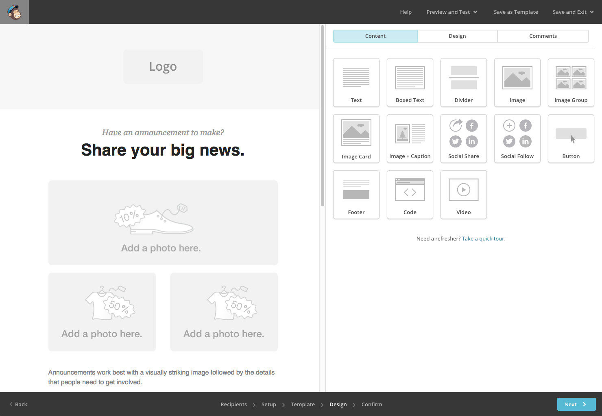Click the Logo placeholder in email
Viewport: 602px width, 416px height.
tap(163, 67)
